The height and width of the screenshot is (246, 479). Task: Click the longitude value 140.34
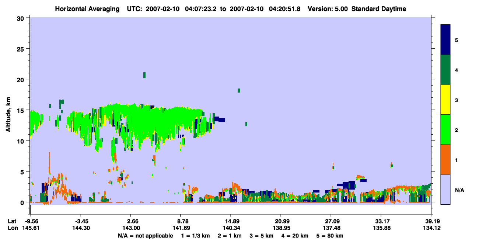pyautogui.click(x=232, y=228)
